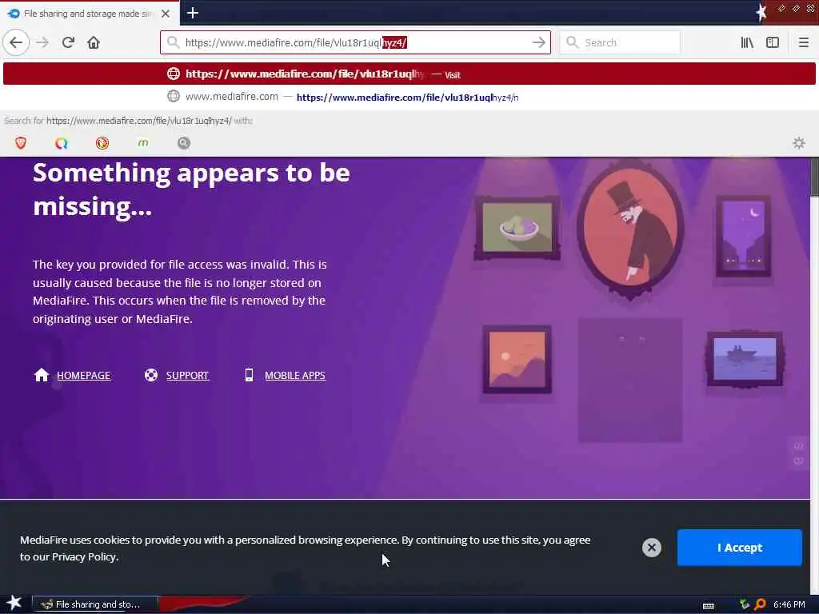This screenshot has height=614, width=819.
Task: Select the www.mediafire.com history suggestion
Action: tap(409, 97)
